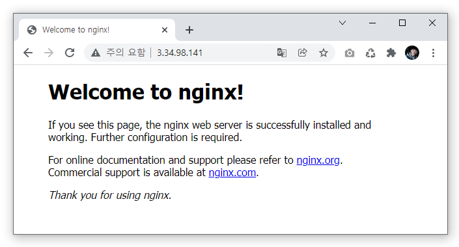Reload the nginx welcome page
This screenshot has height=247, width=459.
point(70,53)
